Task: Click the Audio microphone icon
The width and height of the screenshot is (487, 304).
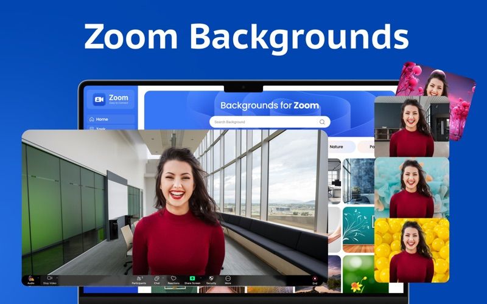Action: [31, 278]
